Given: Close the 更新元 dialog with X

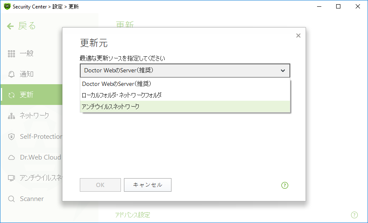Looking at the screenshot, I should pos(298,36).
